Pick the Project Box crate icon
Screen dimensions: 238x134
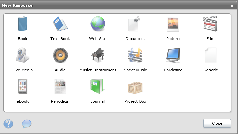pyautogui.click(x=135, y=88)
